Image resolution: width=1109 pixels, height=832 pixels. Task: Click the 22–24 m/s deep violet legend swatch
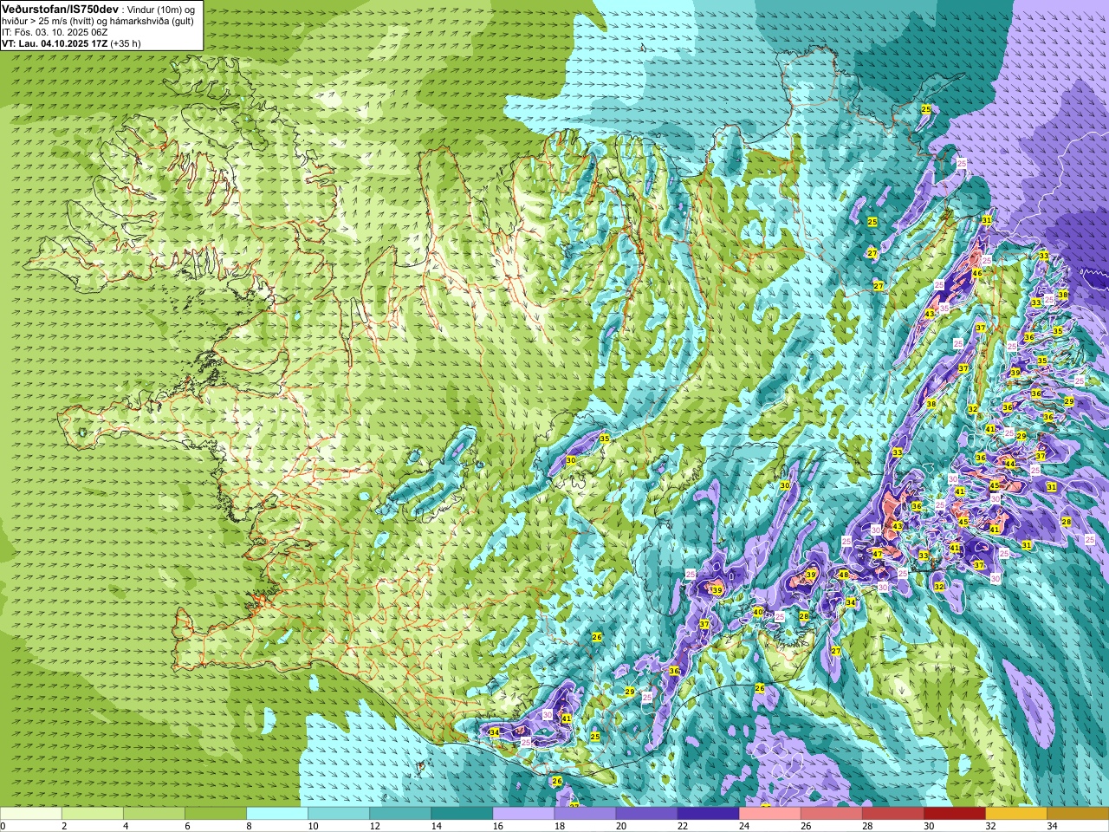[x=708, y=814]
